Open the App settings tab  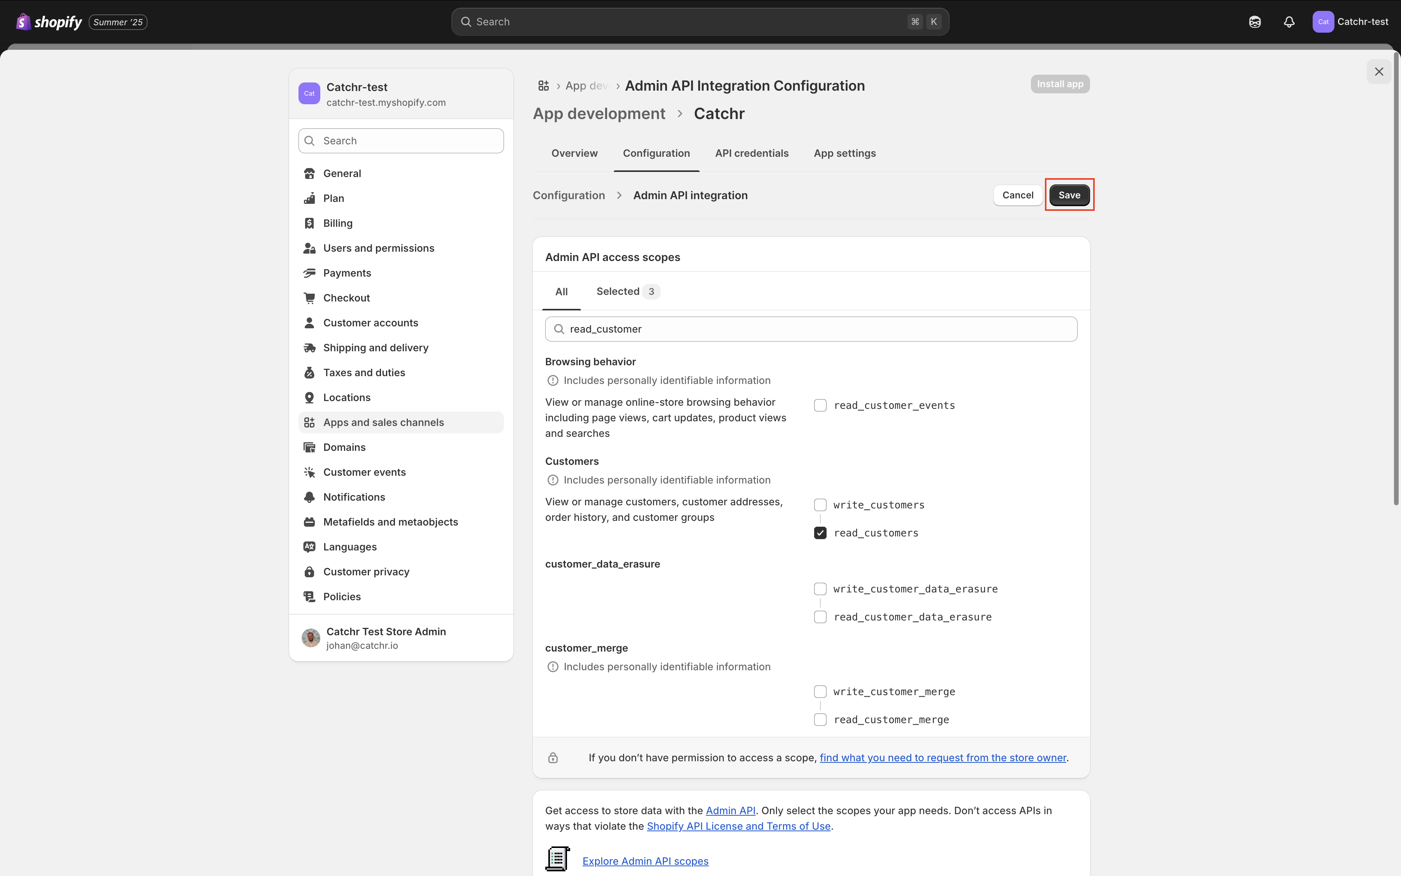pos(844,153)
